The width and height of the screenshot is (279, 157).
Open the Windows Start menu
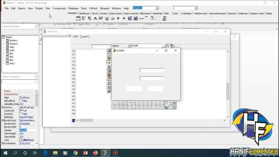pyautogui.click(x=5, y=153)
